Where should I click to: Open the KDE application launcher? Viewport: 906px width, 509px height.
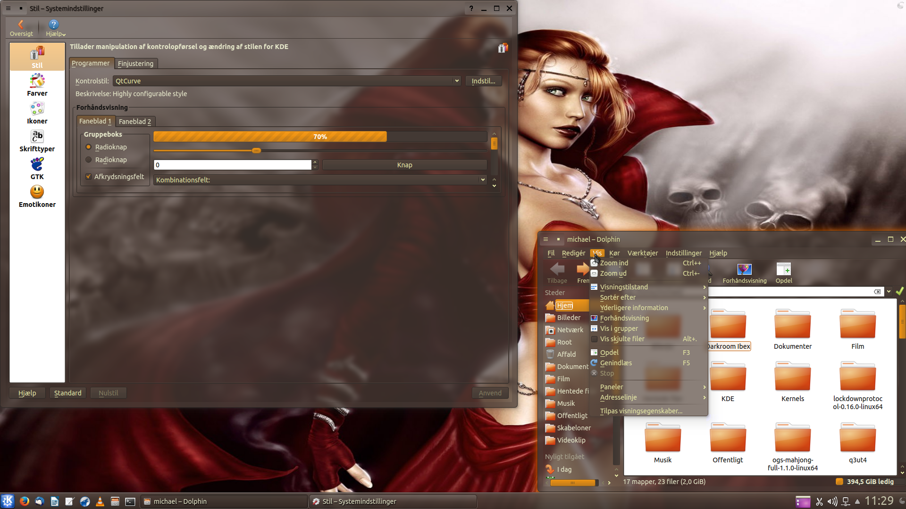(8, 501)
